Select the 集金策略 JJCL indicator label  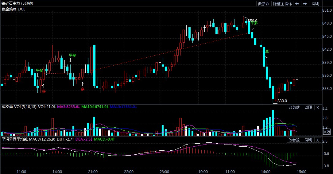[14, 9]
